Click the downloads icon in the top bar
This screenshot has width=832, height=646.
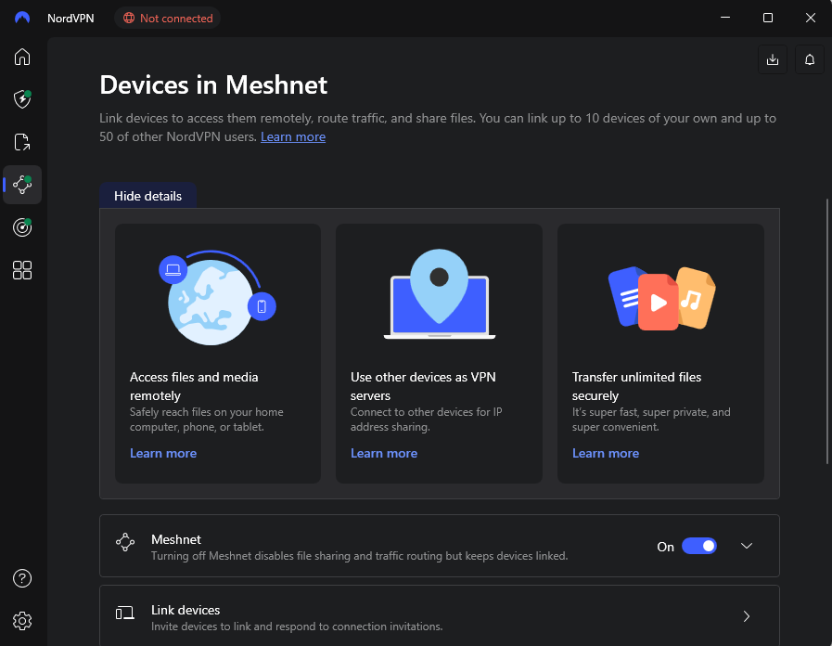pos(772,58)
